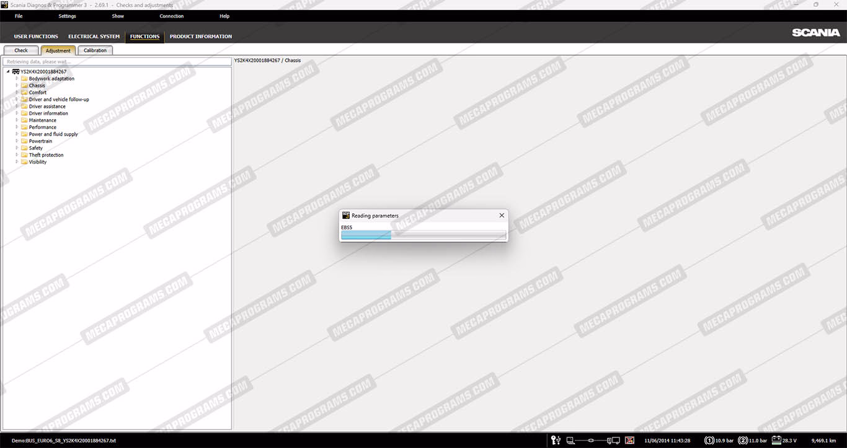The height and width of the screenshot is (448, 847).
Task: Click the battery voltage icon
Action: point(776,441)
